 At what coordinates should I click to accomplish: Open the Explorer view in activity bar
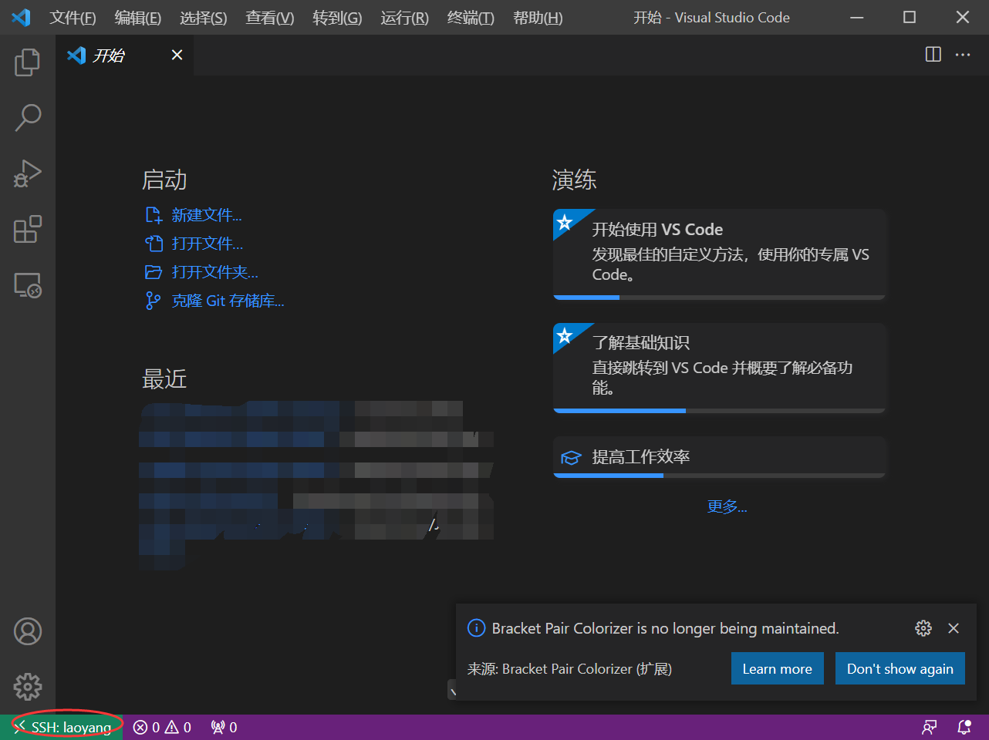point(28,62)
